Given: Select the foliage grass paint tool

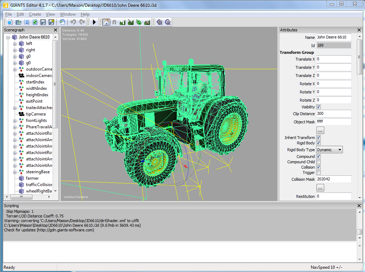Looking at the screenshot, I should pos(139,22).
